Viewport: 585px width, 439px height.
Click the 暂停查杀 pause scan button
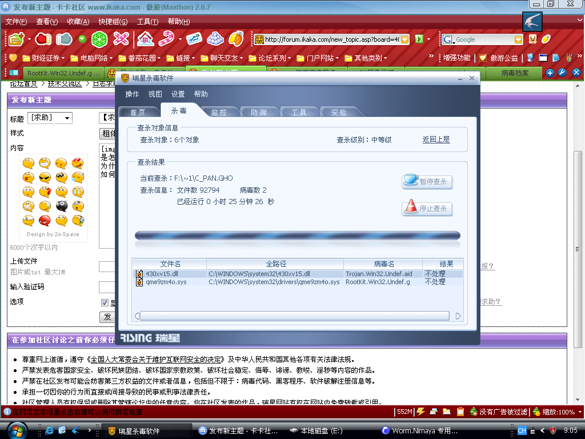tap(427, 181)
